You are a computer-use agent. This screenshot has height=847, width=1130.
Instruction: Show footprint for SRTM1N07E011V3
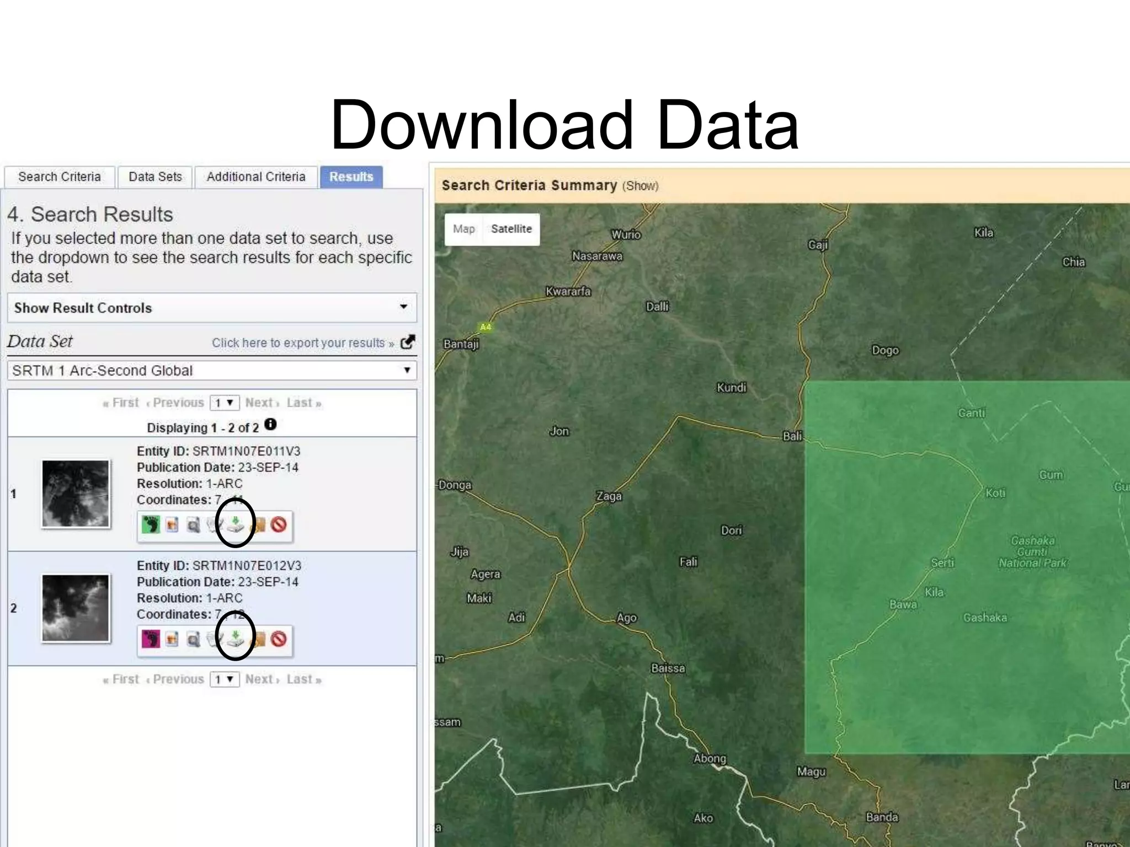151,524
